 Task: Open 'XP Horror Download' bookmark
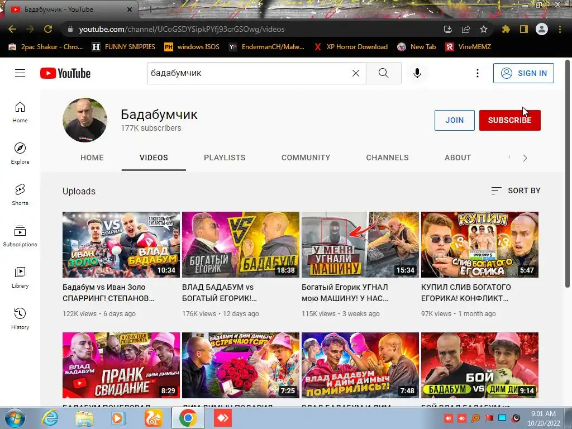tap(351, 47)
